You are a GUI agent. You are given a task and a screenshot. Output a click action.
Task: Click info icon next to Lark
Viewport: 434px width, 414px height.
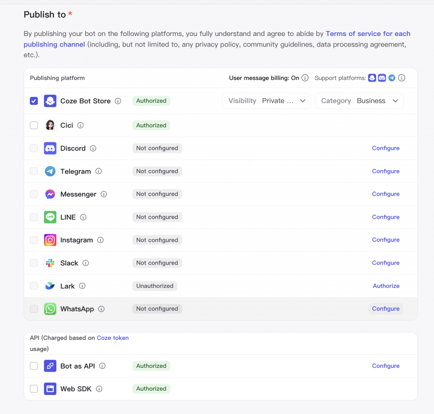click(x=82, y=286)
